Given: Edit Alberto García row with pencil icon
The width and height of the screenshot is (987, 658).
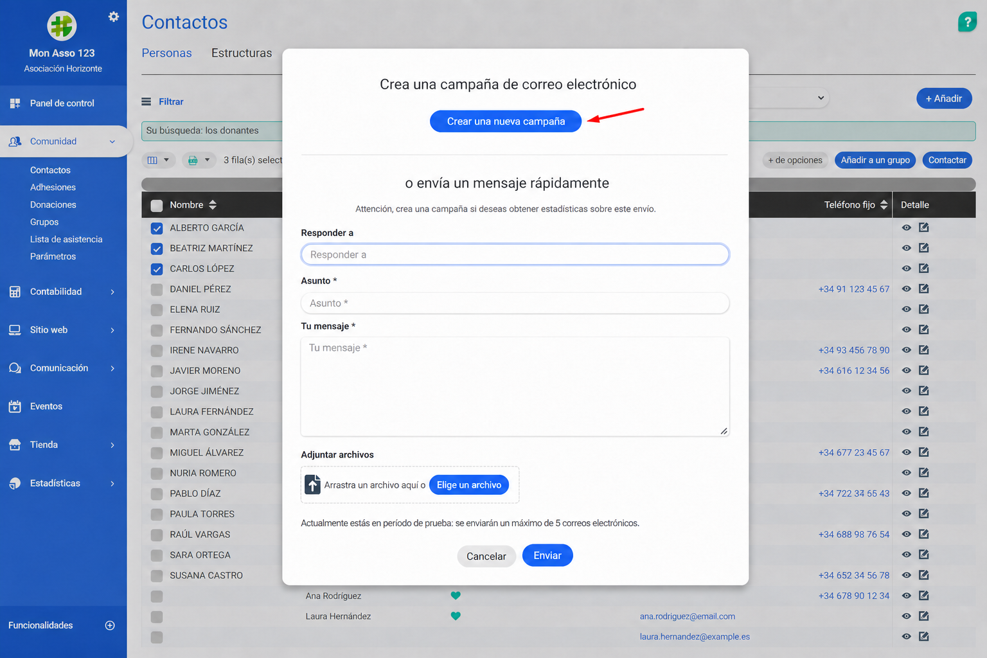Looking at the screenshot, I should [923, 227].
